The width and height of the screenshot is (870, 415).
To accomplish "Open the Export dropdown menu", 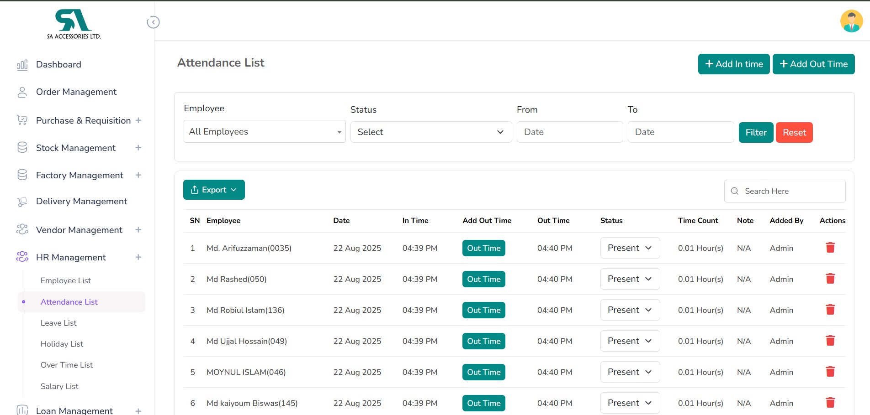I will (214, 190).
